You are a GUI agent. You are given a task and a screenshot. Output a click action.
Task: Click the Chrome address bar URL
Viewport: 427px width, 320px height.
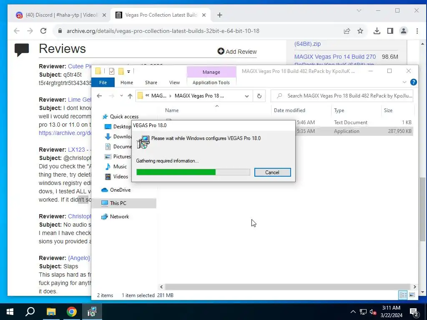(163, 31)
